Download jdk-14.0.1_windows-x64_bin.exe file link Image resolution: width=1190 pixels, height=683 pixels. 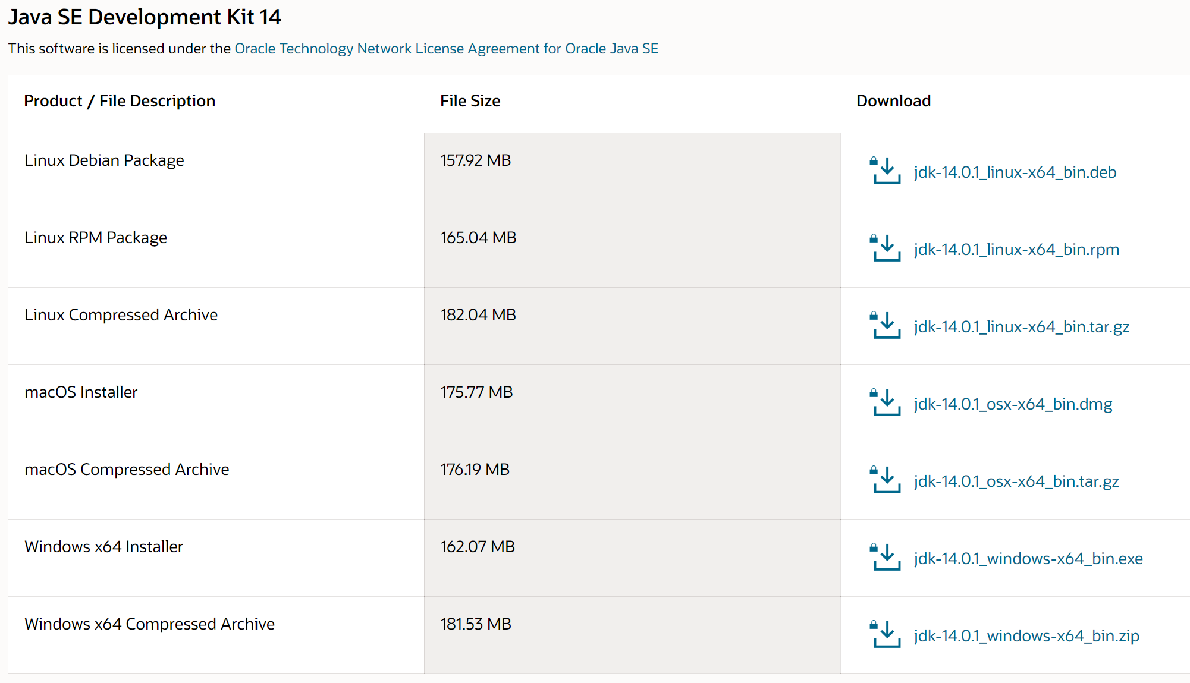click(x=1028, y=559)
